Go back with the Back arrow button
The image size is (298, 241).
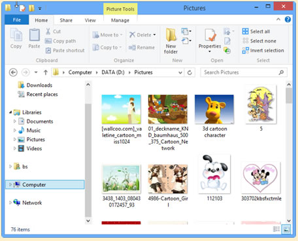click(13, 72)
